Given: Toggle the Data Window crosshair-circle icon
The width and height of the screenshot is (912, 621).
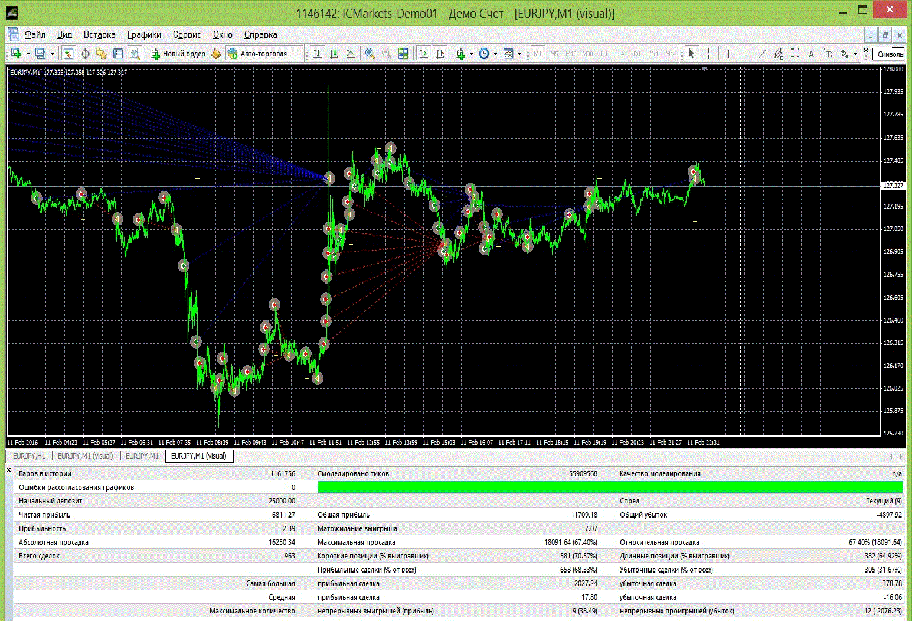Looking at the screenshot, I should click(85, 54).
